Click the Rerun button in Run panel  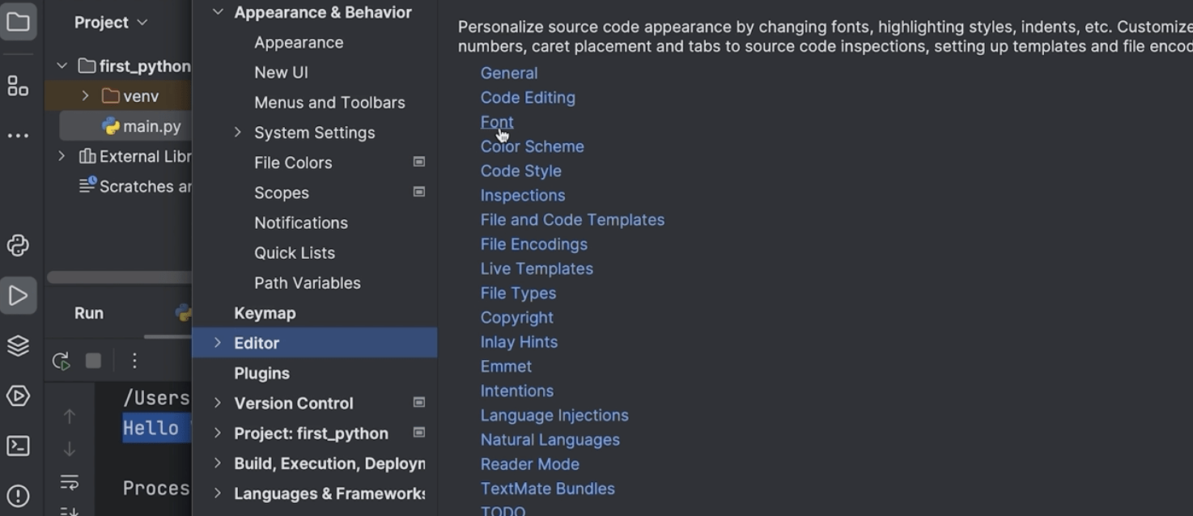point(61,361)
